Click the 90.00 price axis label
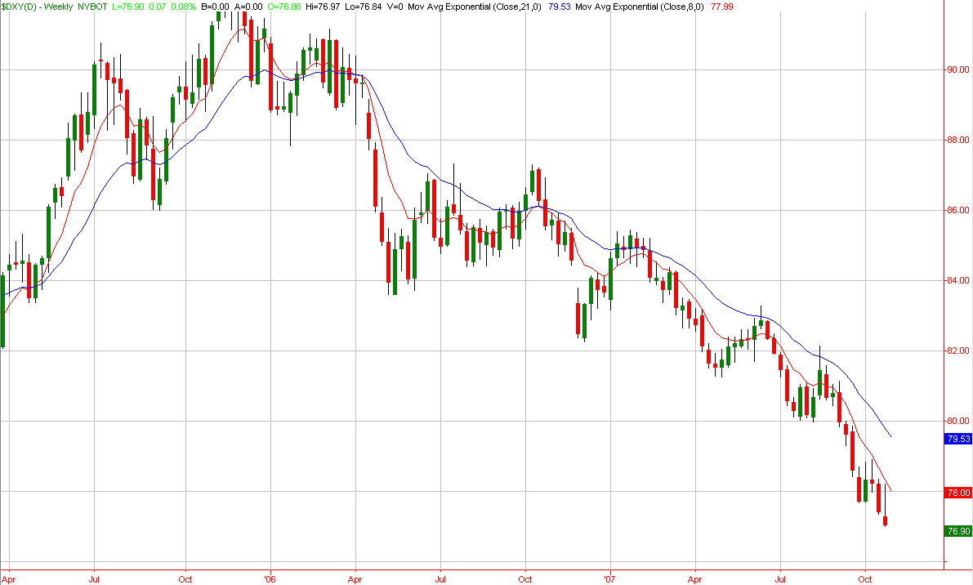The height and width of the screenshot is (585, 973). (x=958, y=70)
